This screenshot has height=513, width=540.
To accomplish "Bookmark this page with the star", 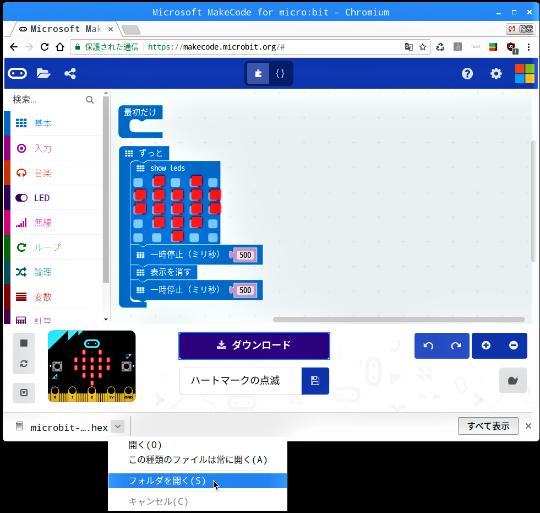I will 423,47.
